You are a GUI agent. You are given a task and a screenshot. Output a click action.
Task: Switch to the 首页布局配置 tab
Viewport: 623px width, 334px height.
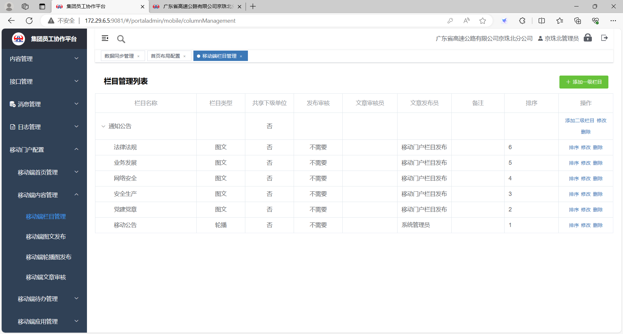165,56
